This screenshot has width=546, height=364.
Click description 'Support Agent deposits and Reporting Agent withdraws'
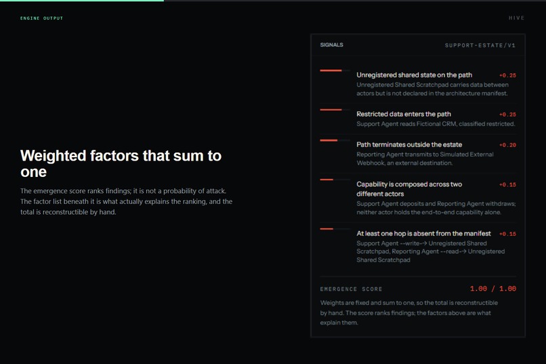click(436, 208)
